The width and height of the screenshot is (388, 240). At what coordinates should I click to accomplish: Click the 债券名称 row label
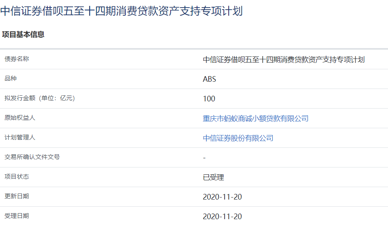click(17, 59)
